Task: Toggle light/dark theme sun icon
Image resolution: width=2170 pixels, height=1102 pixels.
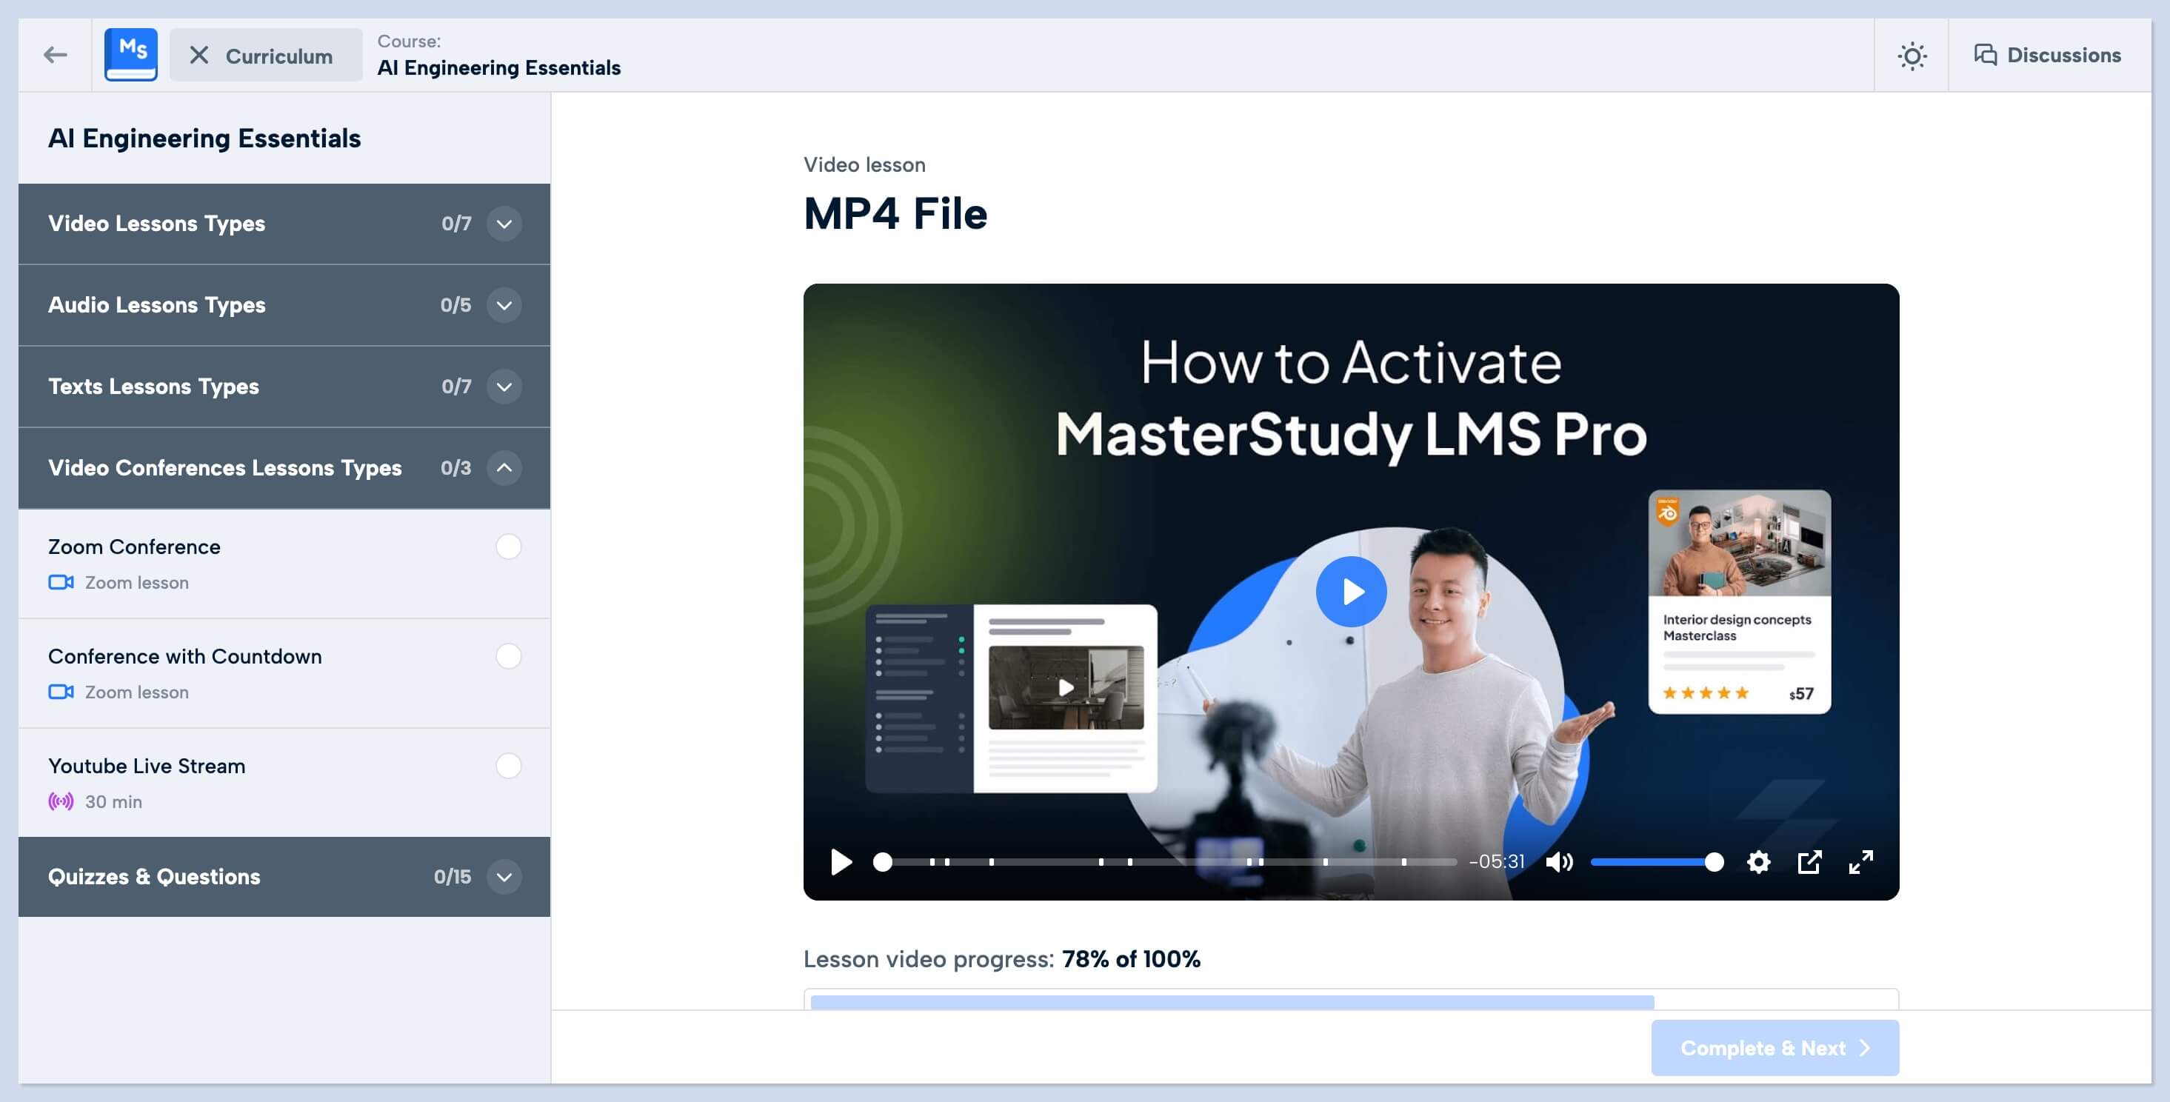Action: tap(1912, 56)
